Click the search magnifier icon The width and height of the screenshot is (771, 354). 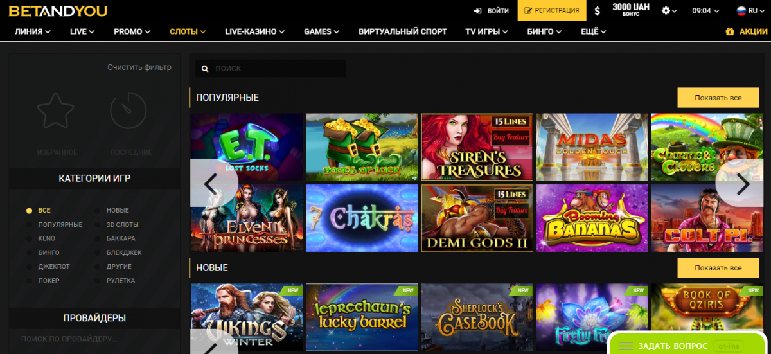pos(205,69)
